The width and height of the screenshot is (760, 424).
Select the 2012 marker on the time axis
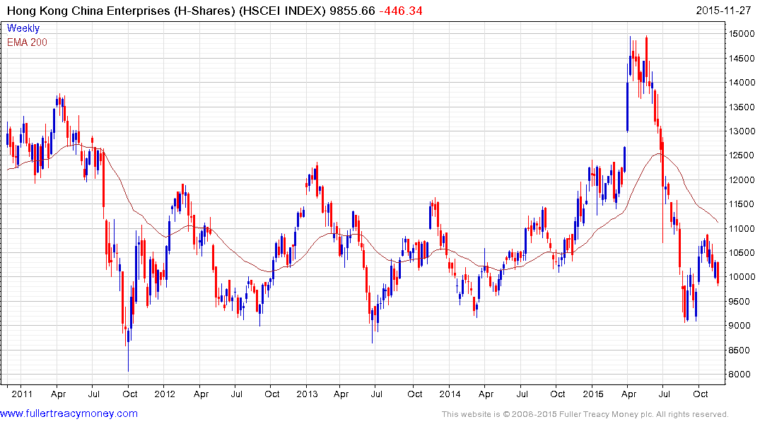tap(164, 394)
